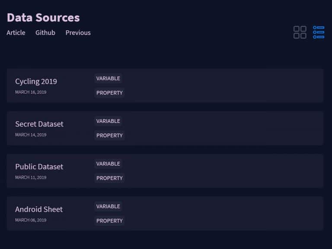Click PROPERTY tag on Android Sheet

[109, 221]
